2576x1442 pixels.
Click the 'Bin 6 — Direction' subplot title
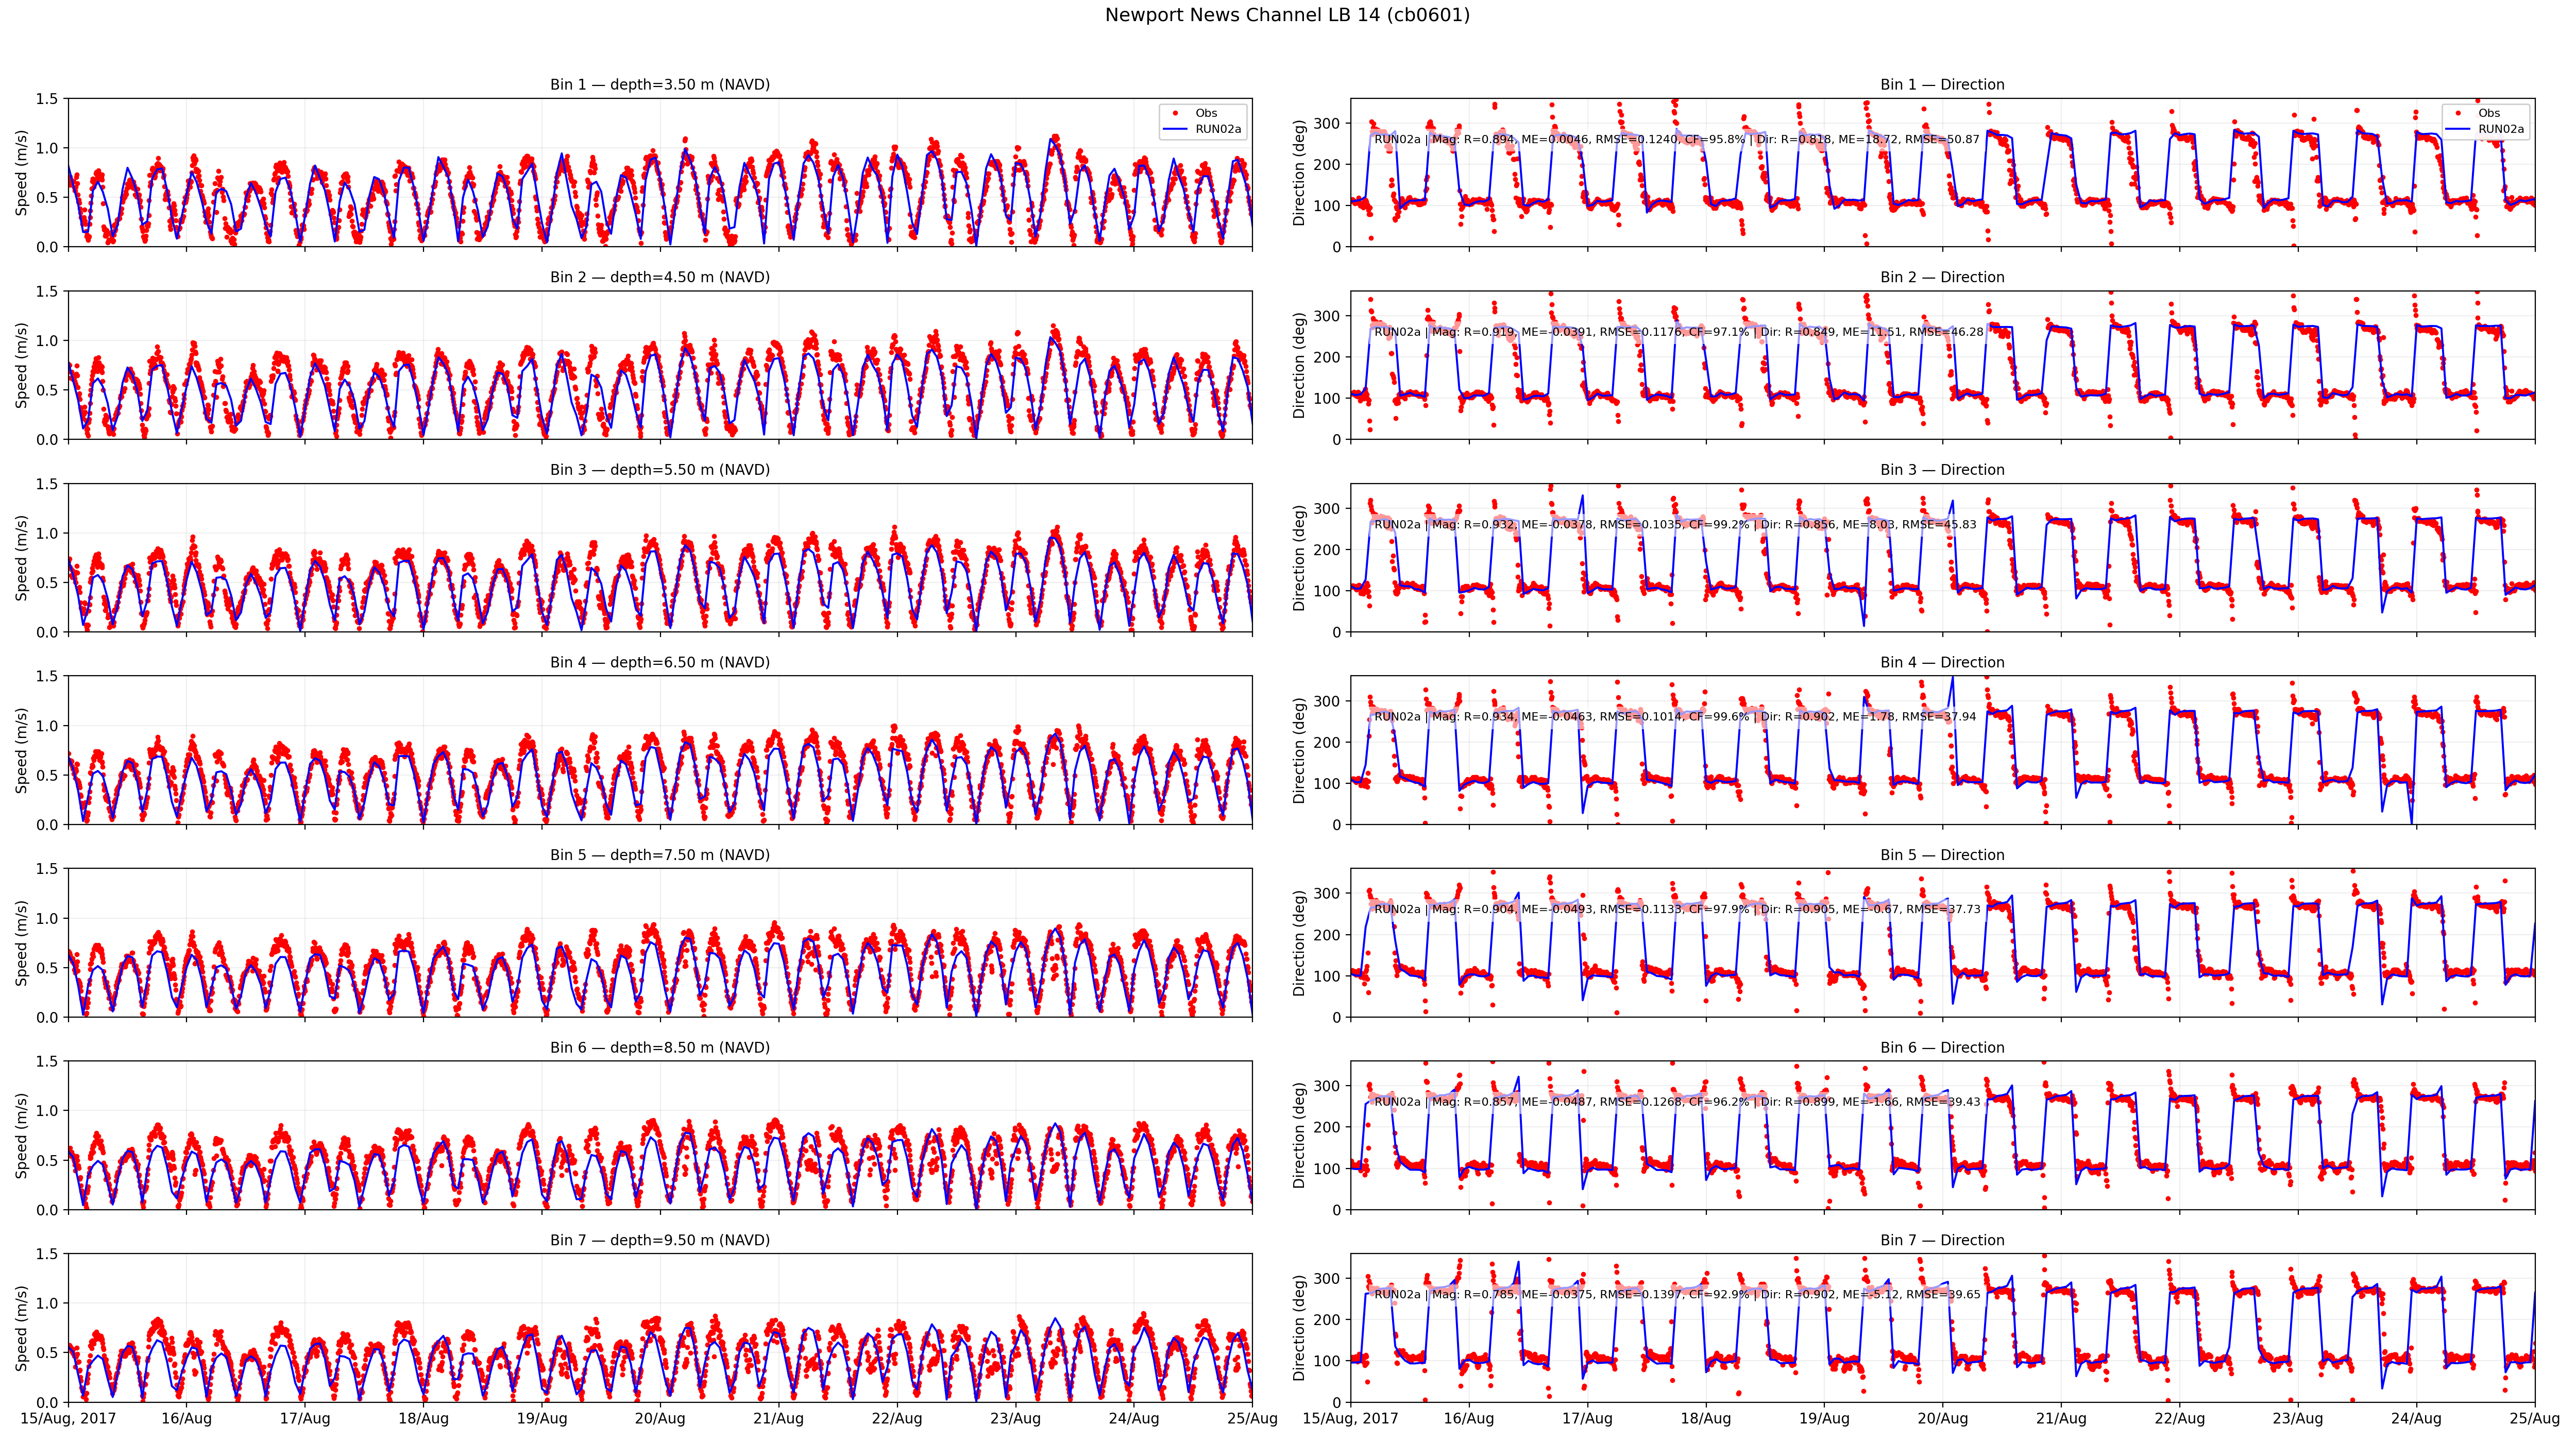[x=1942, y=1048]
